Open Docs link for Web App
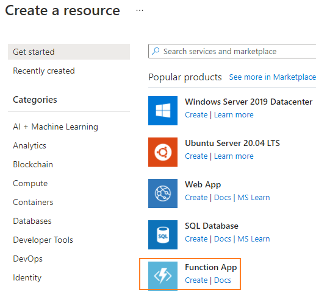Image resolution: width=316 pixels, height=292 pixels. pyautogui.click(x=223, y=198)
